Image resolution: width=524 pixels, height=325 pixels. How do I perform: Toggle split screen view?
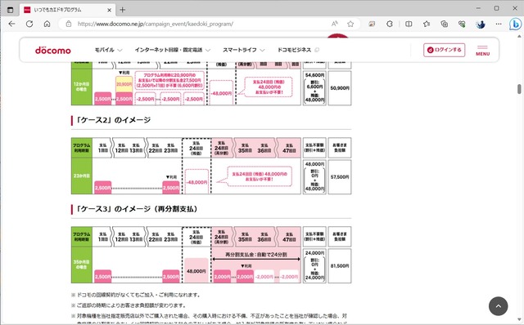coord(409,24)
